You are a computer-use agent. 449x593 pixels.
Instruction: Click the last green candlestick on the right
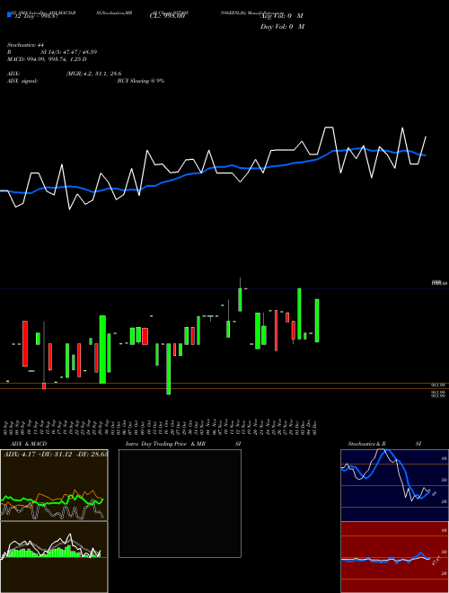pyautogui.click(x=317, y=321)
